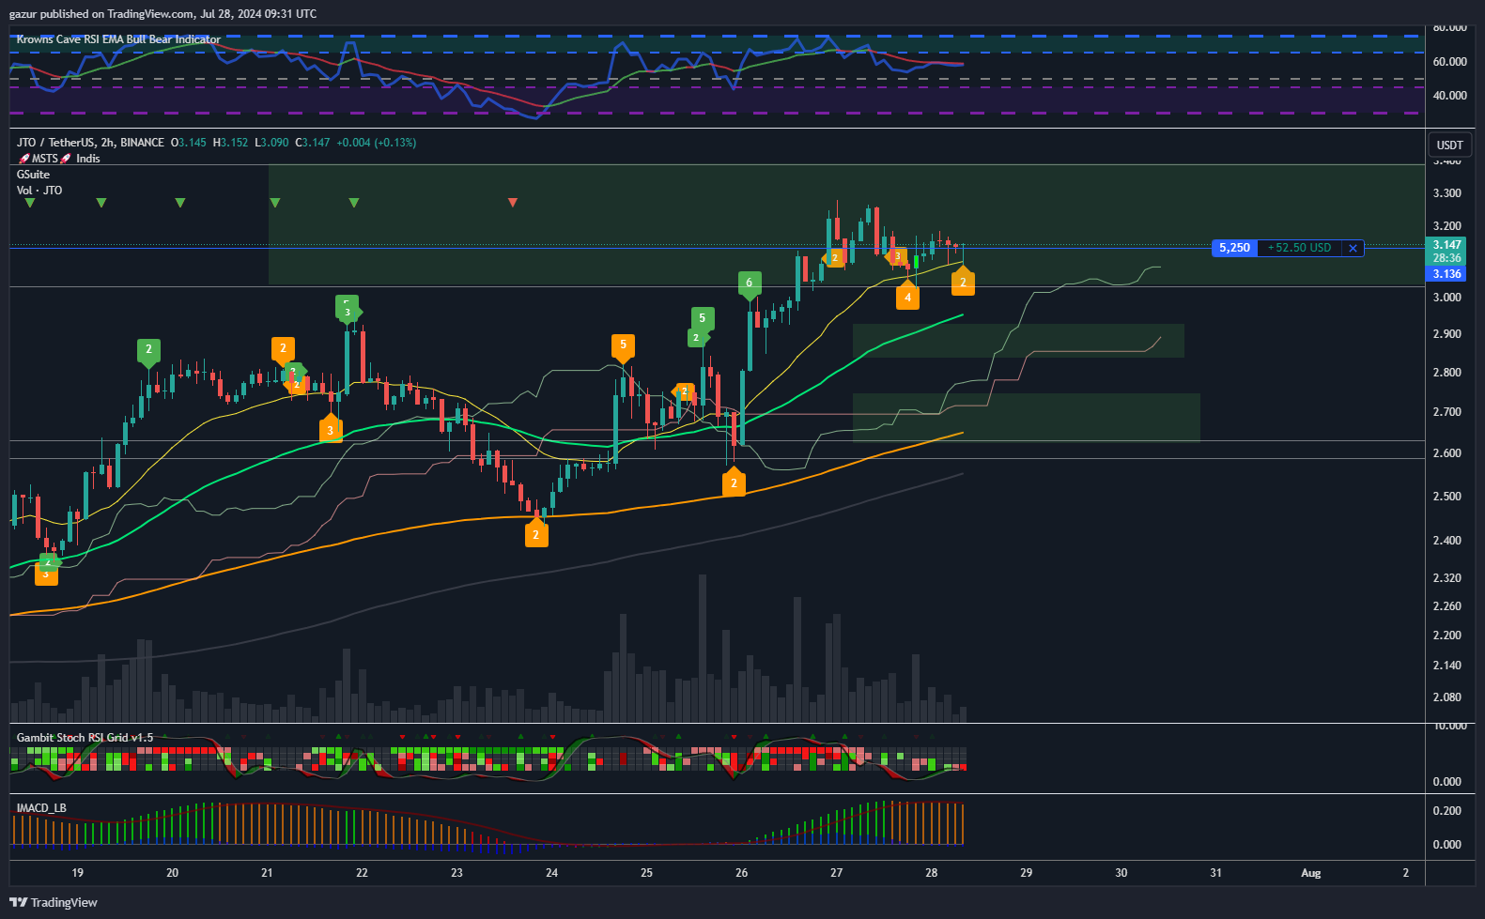
Task: Click the date label 22 on time axis
Action: pyautogui.click(x=362, y=873)
